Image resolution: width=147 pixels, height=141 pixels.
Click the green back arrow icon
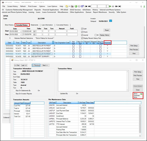76,6
